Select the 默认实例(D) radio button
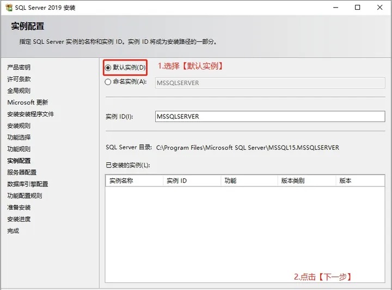Screen dimensions: 392x290 108,68
